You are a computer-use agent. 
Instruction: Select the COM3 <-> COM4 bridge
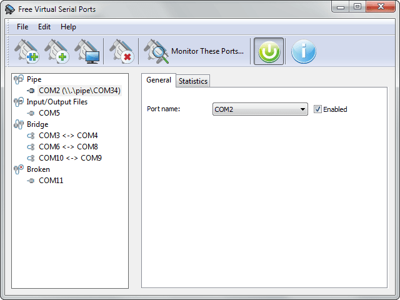[68, 136]
